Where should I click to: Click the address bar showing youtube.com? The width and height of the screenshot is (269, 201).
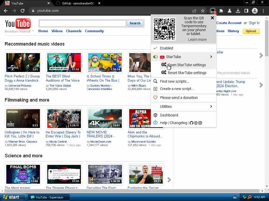pos(110,10)
